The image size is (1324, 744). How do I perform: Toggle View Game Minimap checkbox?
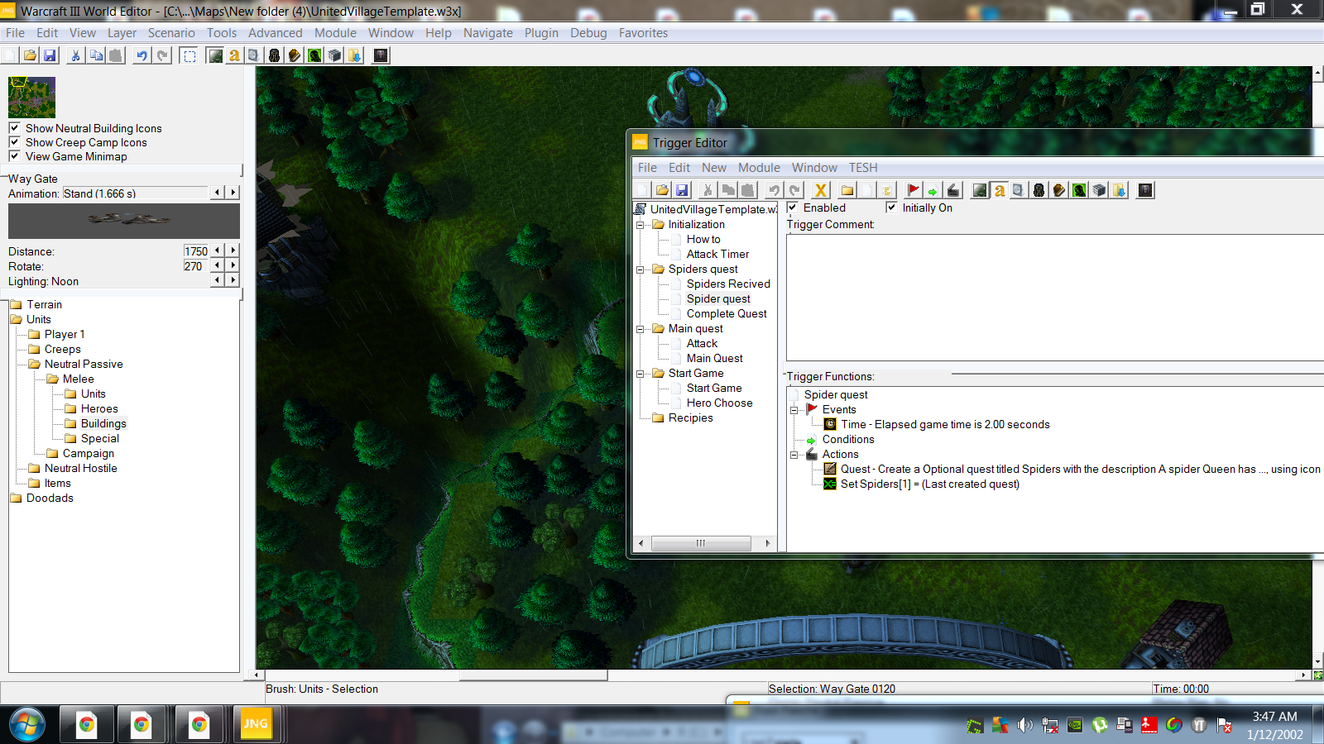[x=14, y=156]
